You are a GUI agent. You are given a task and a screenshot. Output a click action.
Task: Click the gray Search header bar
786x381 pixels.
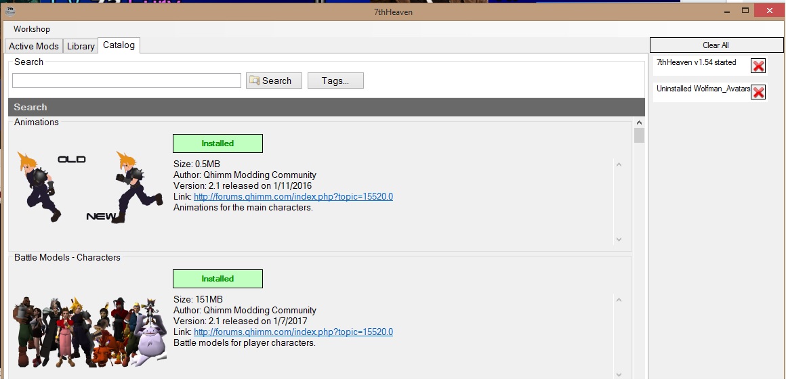pyautogui.click(x=327, y=107)
